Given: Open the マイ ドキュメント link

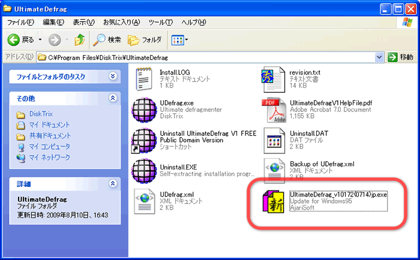Looking at the screenshot, I should (50, 125).
